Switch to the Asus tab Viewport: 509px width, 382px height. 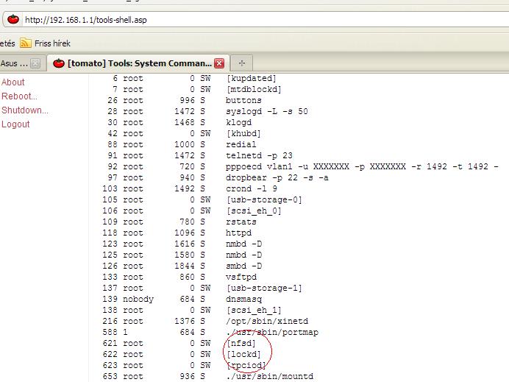tap(14, 63)
